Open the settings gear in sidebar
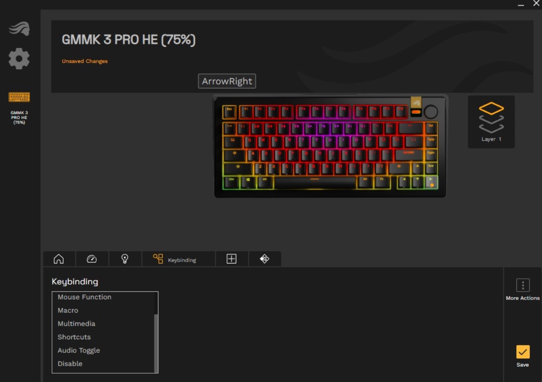This screenshot has height=382, width=542. point(19,59)
